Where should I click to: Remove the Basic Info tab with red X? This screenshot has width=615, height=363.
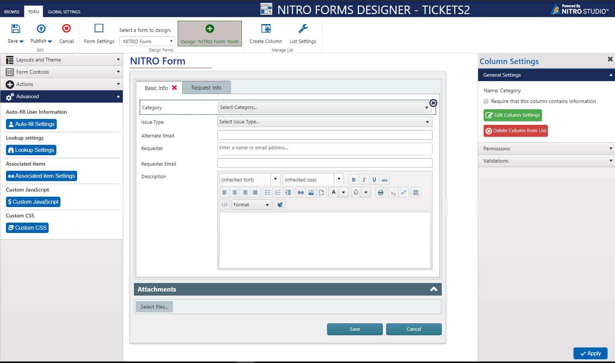(174, 88)
